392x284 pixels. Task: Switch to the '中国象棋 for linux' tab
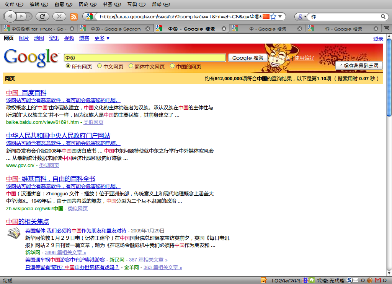[x=39, y=29]
